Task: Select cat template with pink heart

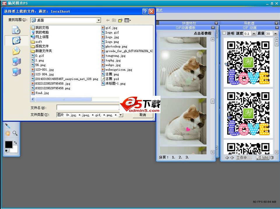Action: tap(183, 121)
